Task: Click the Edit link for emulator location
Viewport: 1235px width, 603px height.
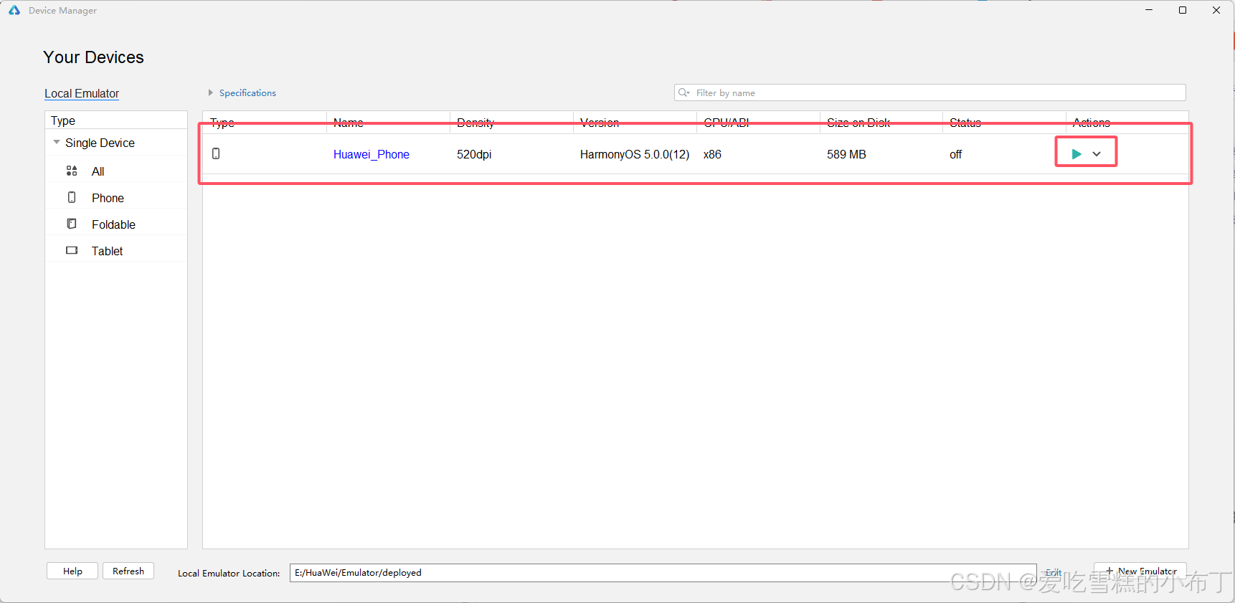Action: coord(1054,572)
